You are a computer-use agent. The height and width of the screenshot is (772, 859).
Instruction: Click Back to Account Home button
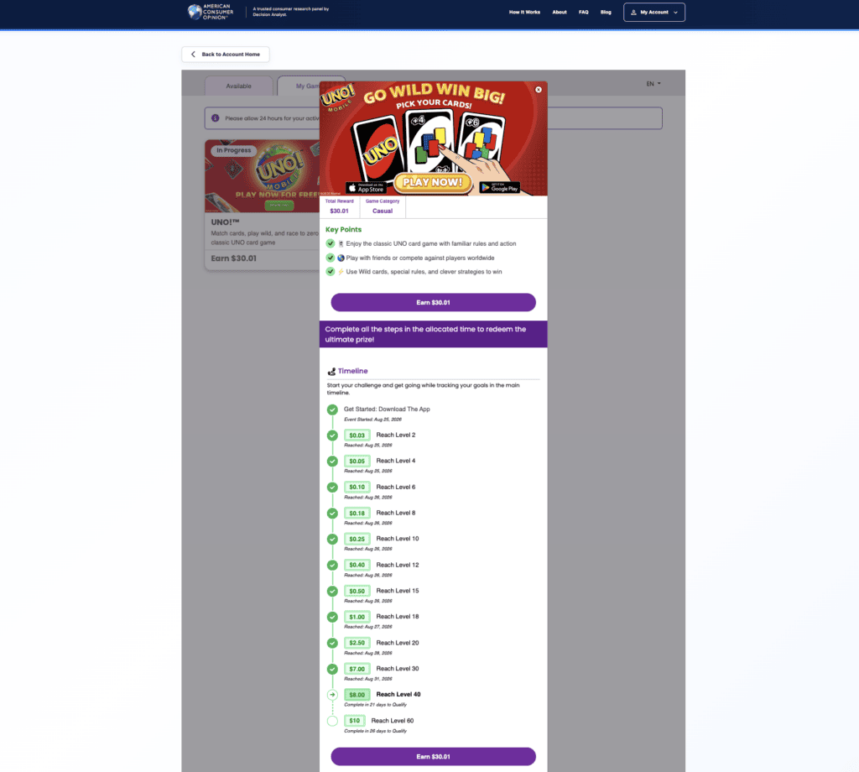(225, 55)
